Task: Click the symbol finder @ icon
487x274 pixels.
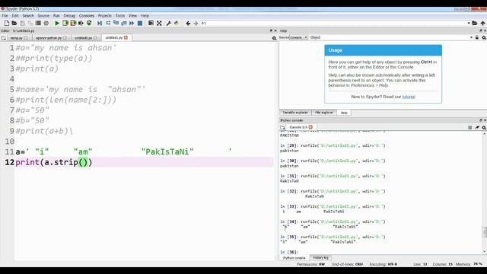Action: tap(46, 23)
